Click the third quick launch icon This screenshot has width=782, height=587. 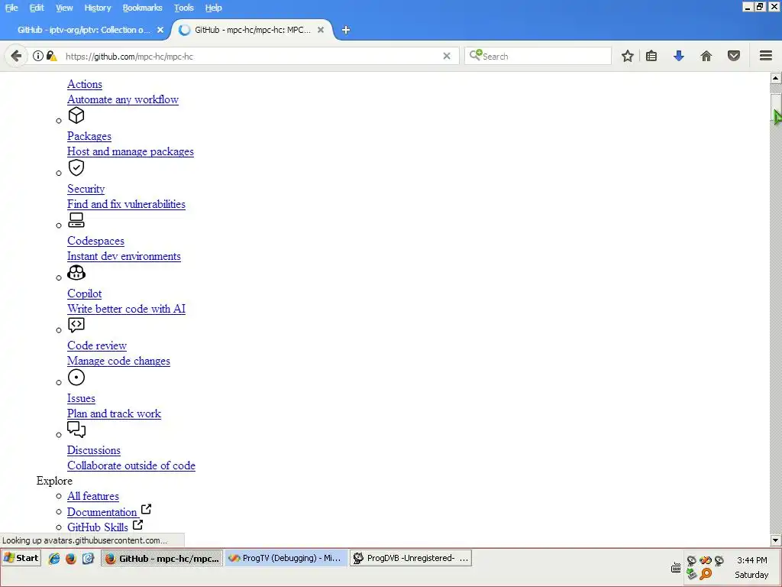[x=89, y=559]
